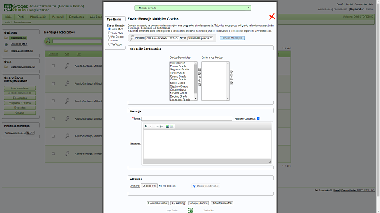Click the Adiestramientos footer button
Viewport: 380px width, 213px height.
222,204
